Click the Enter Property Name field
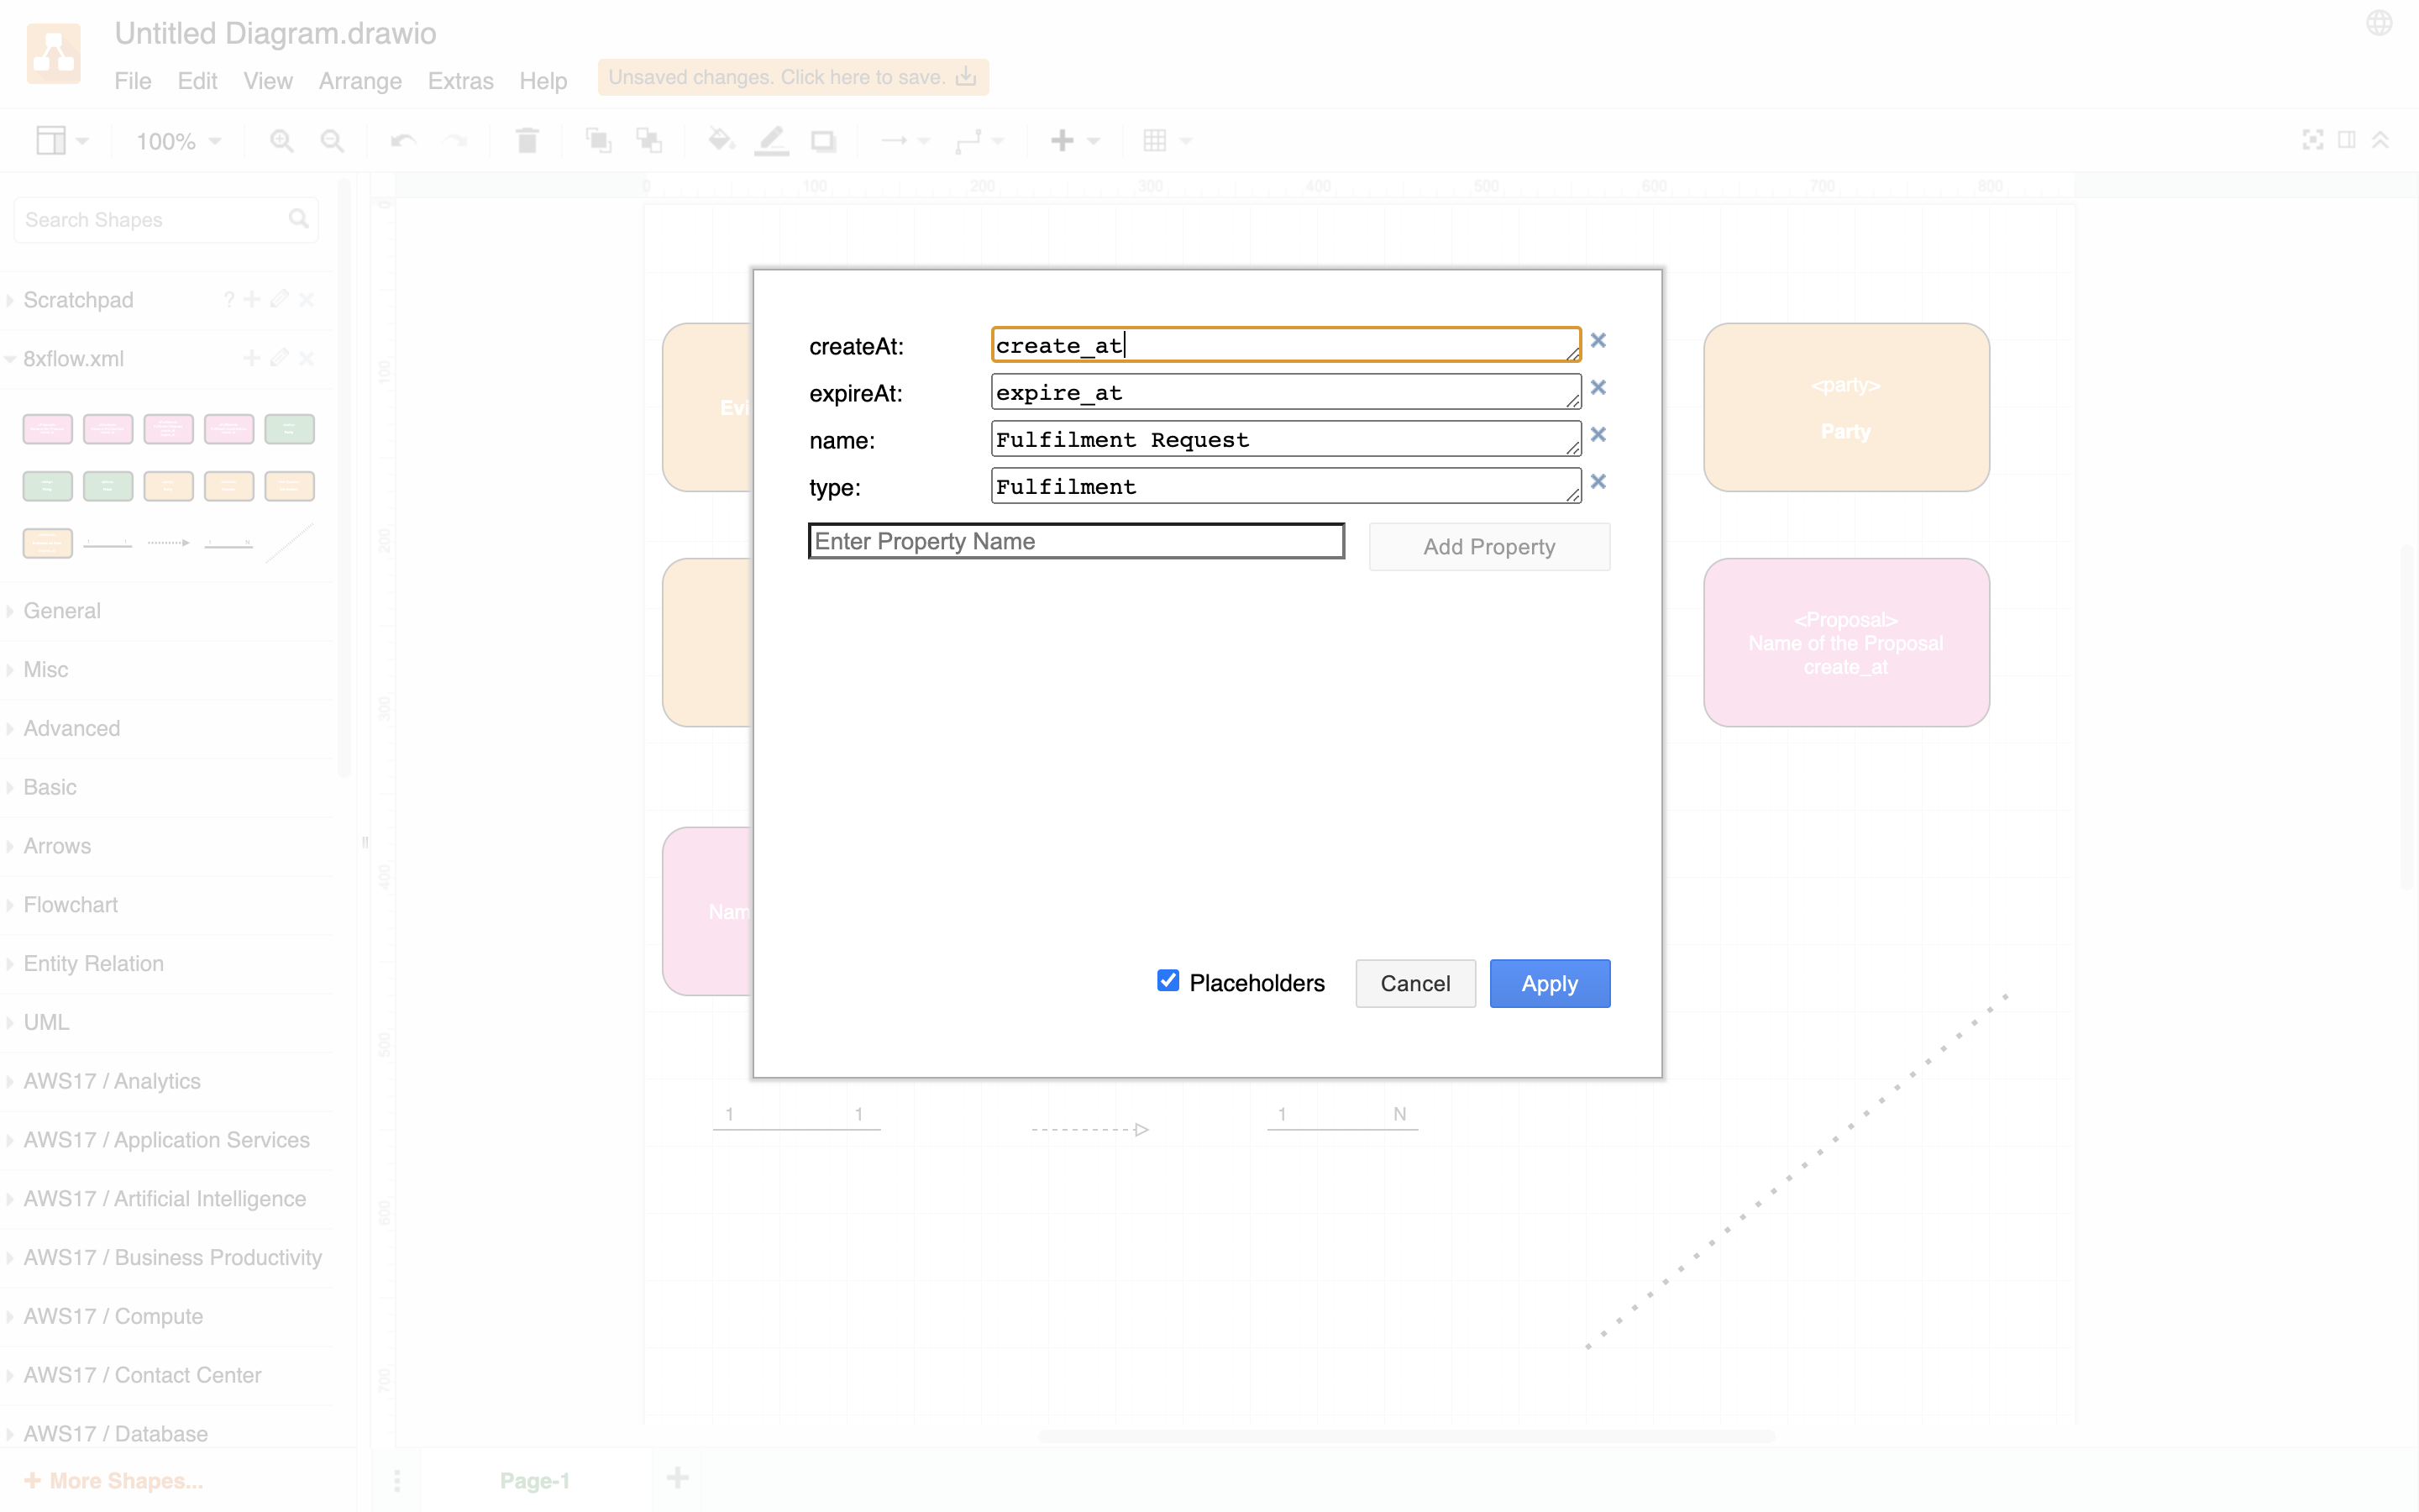 coord(1076,541)
